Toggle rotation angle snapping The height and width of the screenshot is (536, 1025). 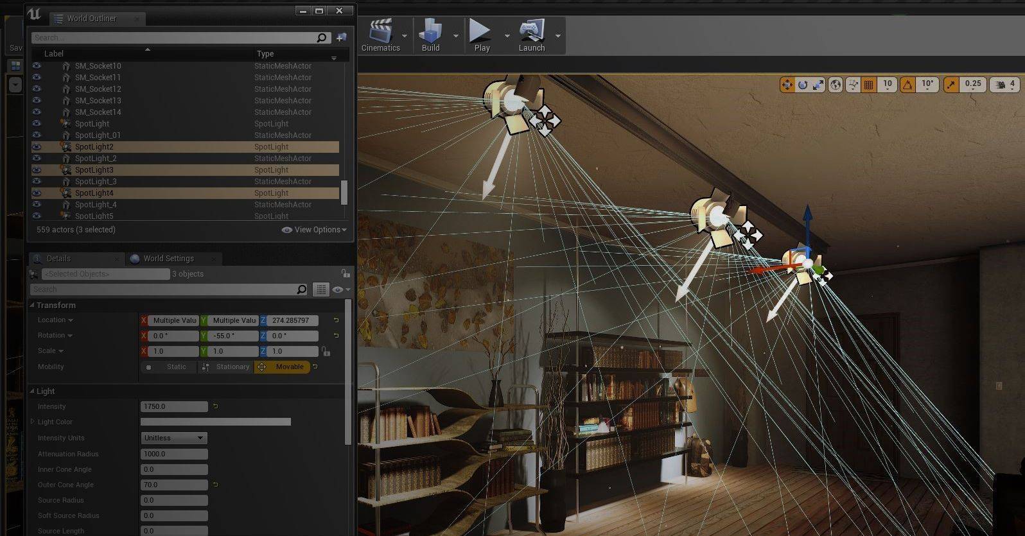coord(907,85)
